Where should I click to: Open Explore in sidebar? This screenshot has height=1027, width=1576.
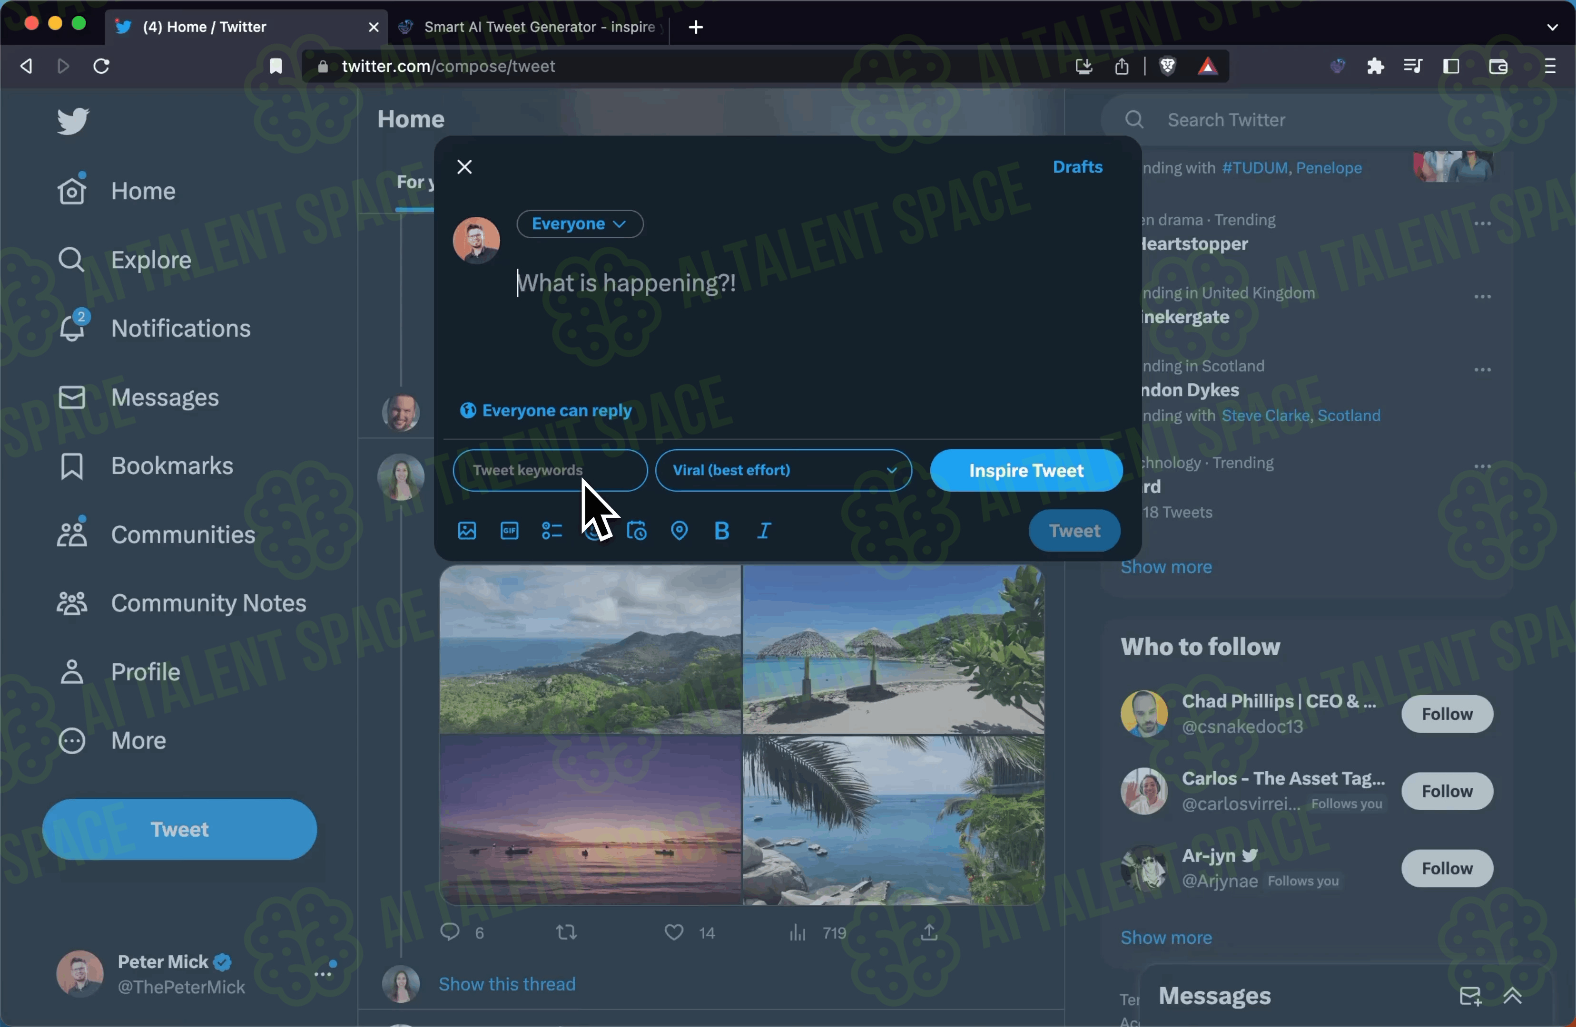click(x=125, y=260)
